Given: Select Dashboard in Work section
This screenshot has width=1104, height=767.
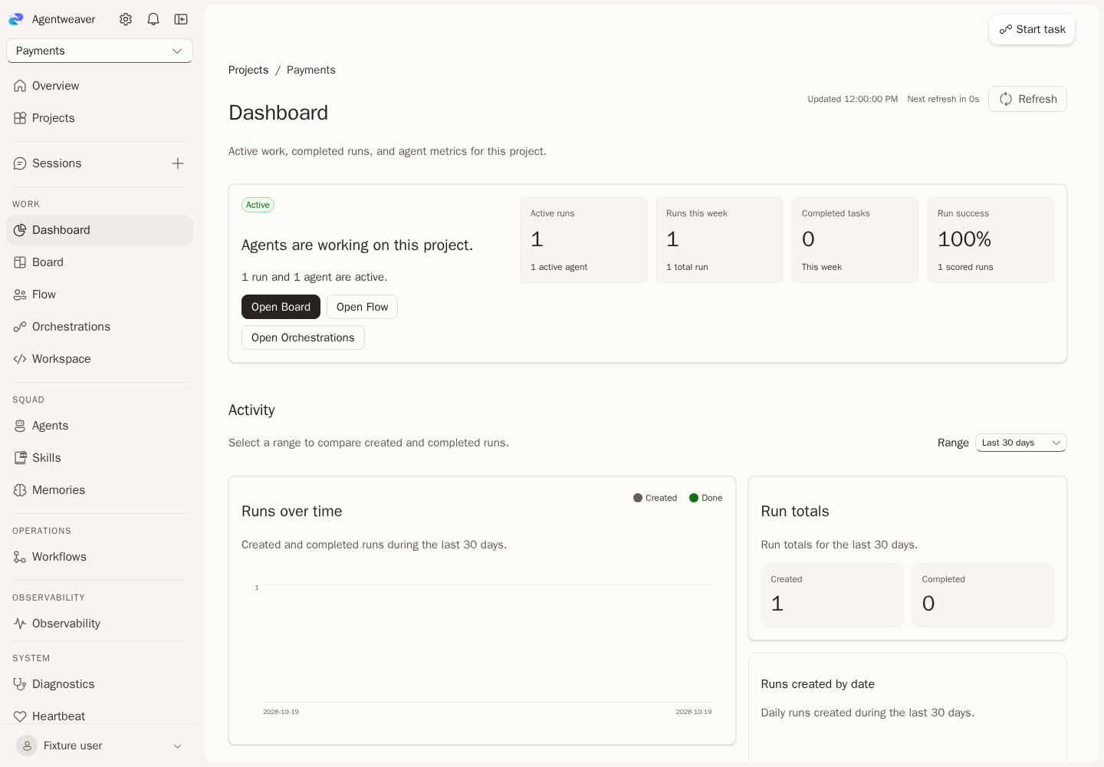Looking at the screenshot, I should click(100, 230).
